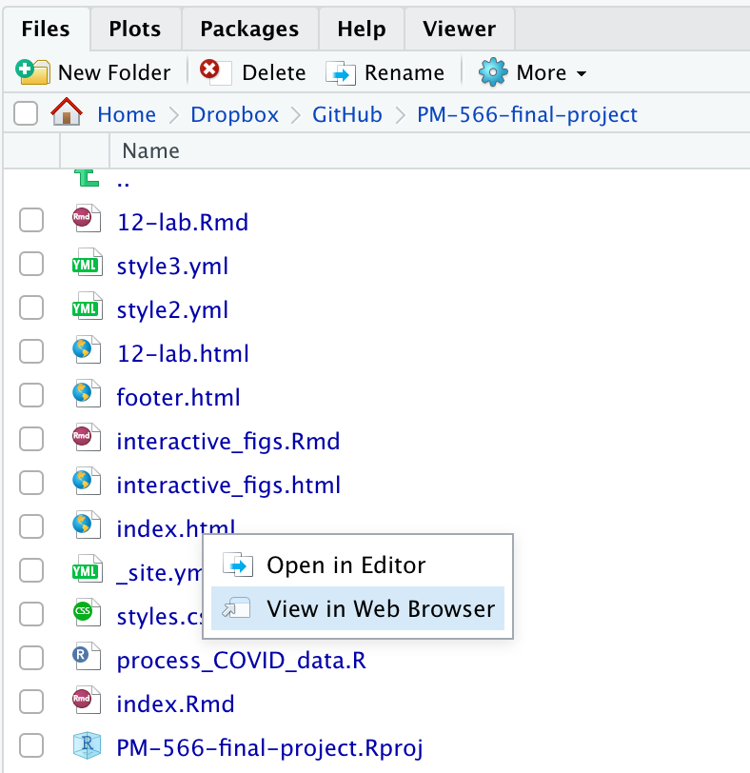Switch to the Help tab
The image size is (750, 773).
pyautogui.click(x=362, y=29)
